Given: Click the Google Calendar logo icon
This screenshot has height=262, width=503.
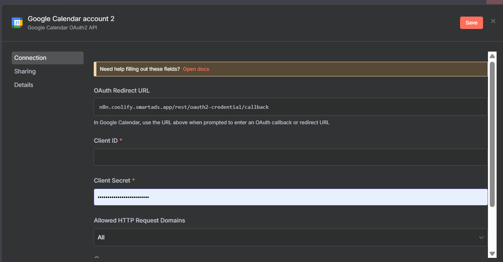Looking at the screenshot, I should pos(17,23).
